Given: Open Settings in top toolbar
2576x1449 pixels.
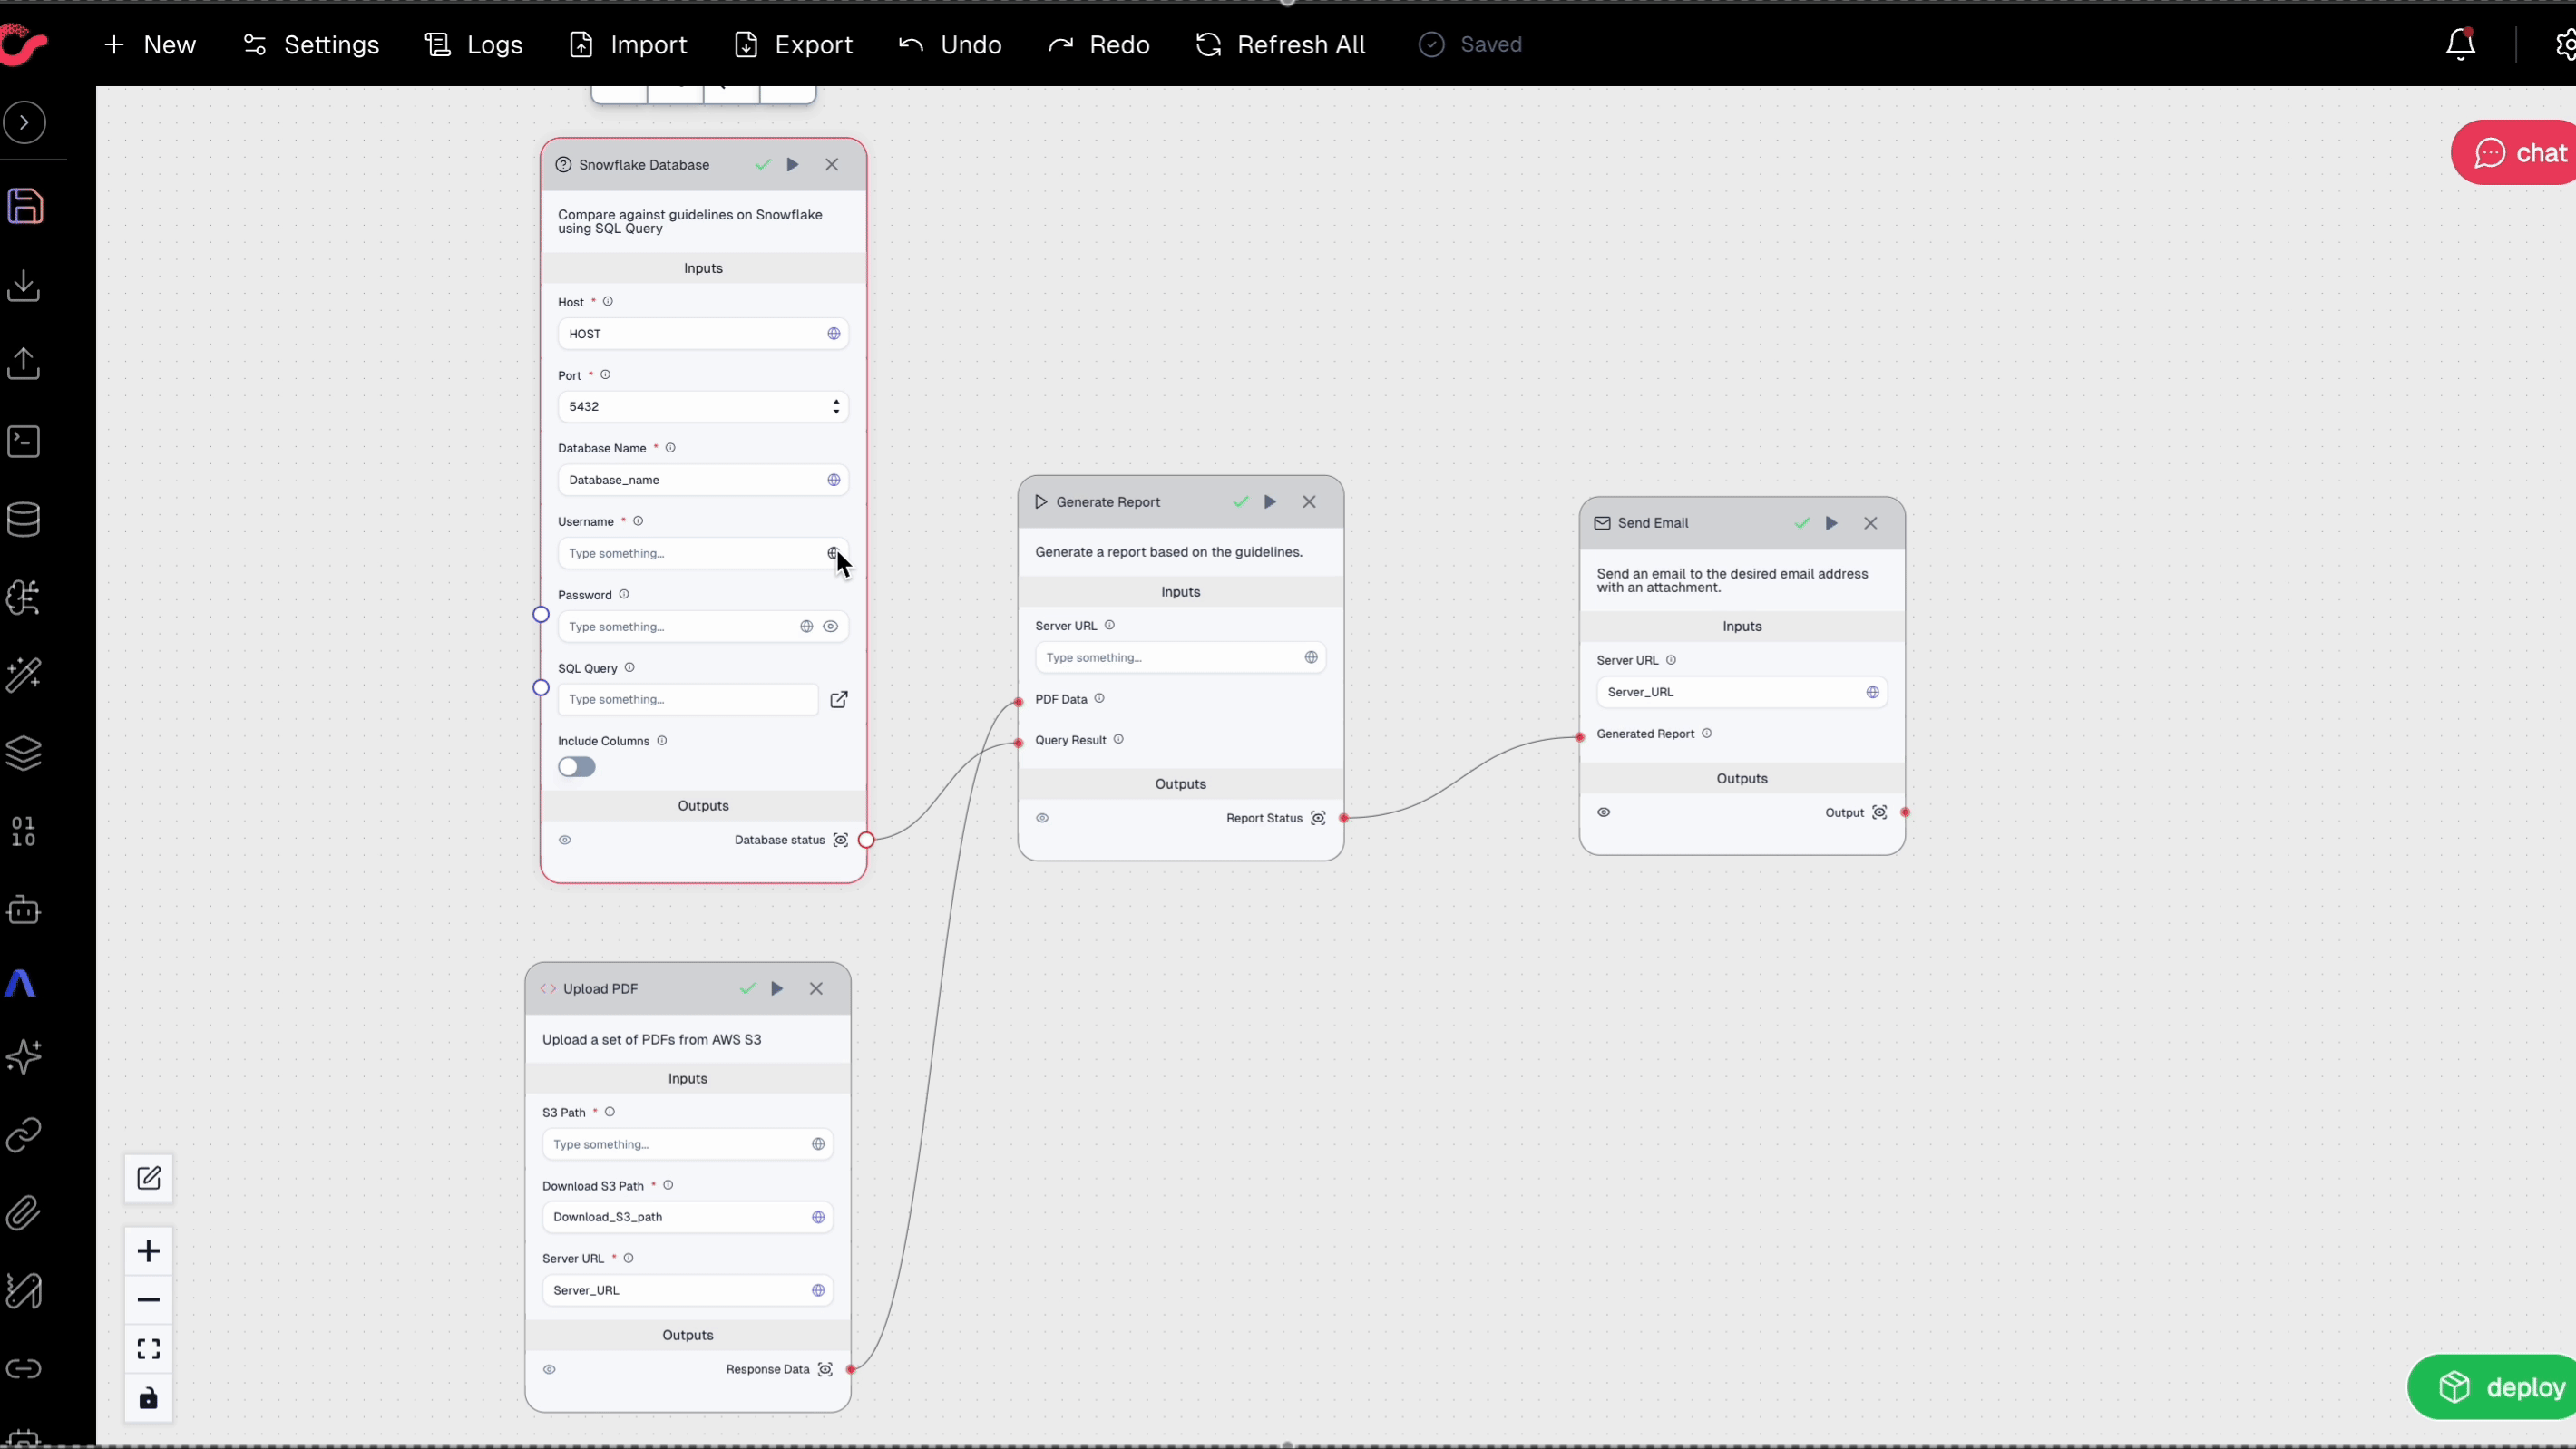Looking at the screenshot, I should tap(311, 45).
